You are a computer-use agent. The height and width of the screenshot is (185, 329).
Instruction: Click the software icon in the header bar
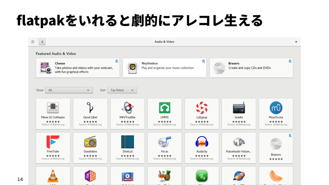[x=33, y=42]
